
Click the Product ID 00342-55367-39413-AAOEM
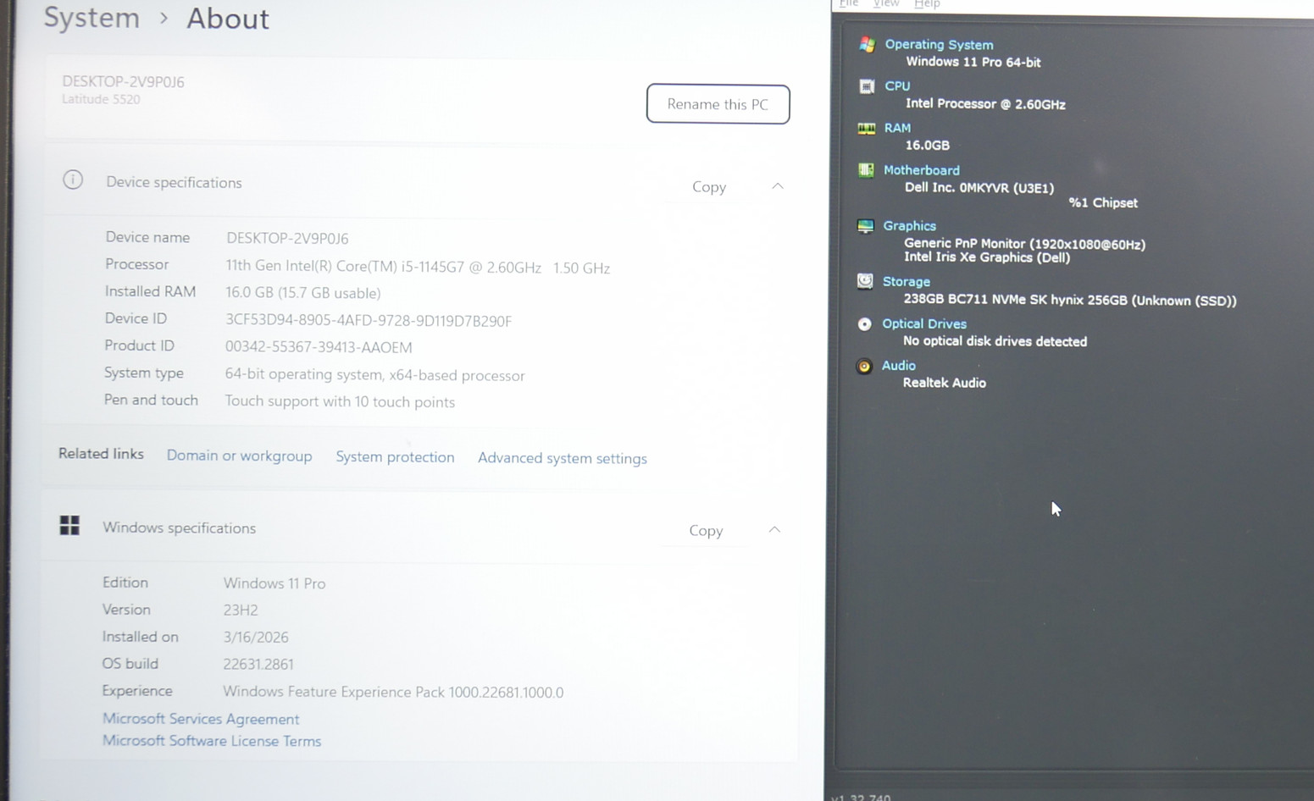(x=319, y=347)
